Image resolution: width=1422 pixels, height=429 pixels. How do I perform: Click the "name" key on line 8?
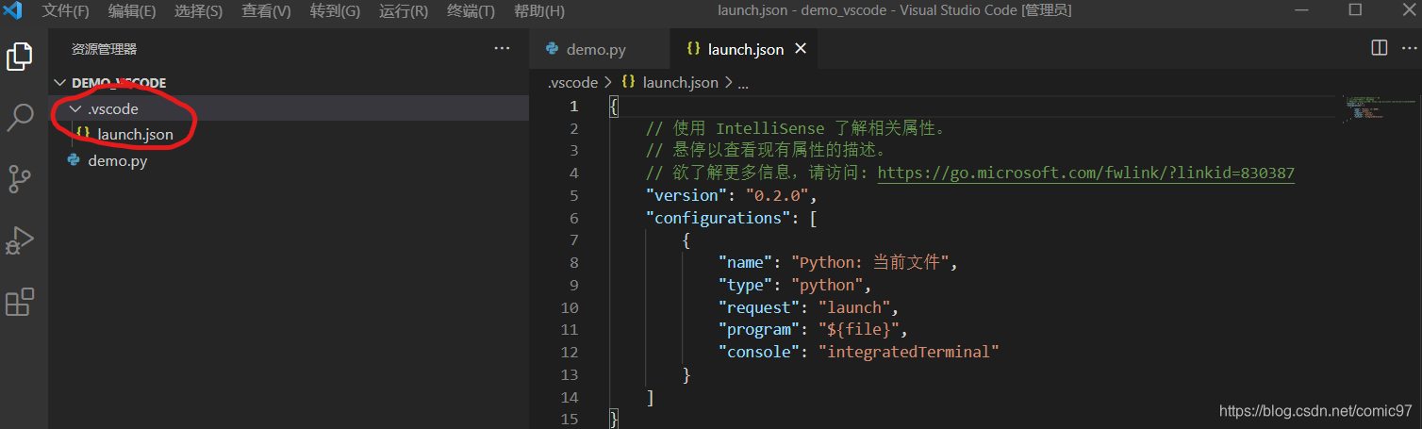[746, 263]
